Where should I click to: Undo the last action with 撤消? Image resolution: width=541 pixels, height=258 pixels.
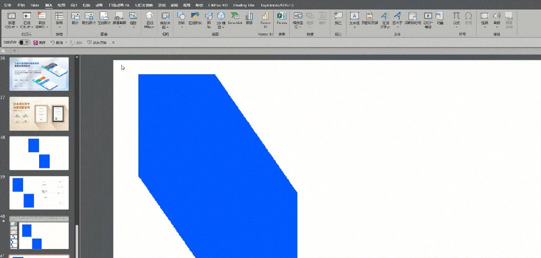tap(57, 43)
